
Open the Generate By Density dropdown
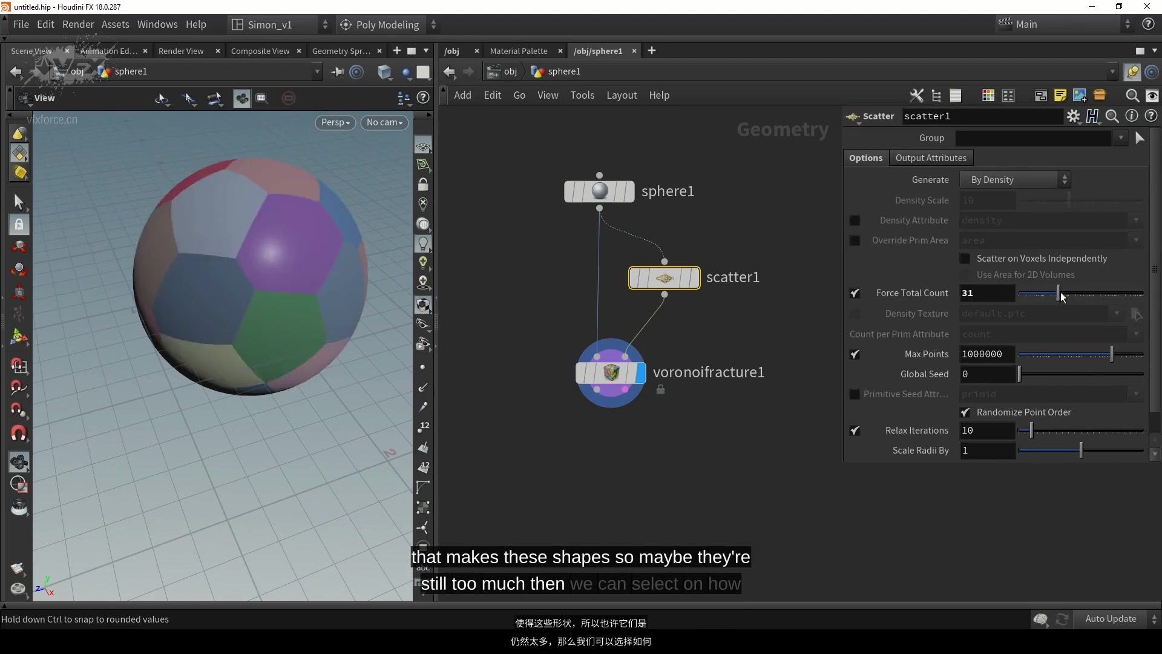point(1015,180)
